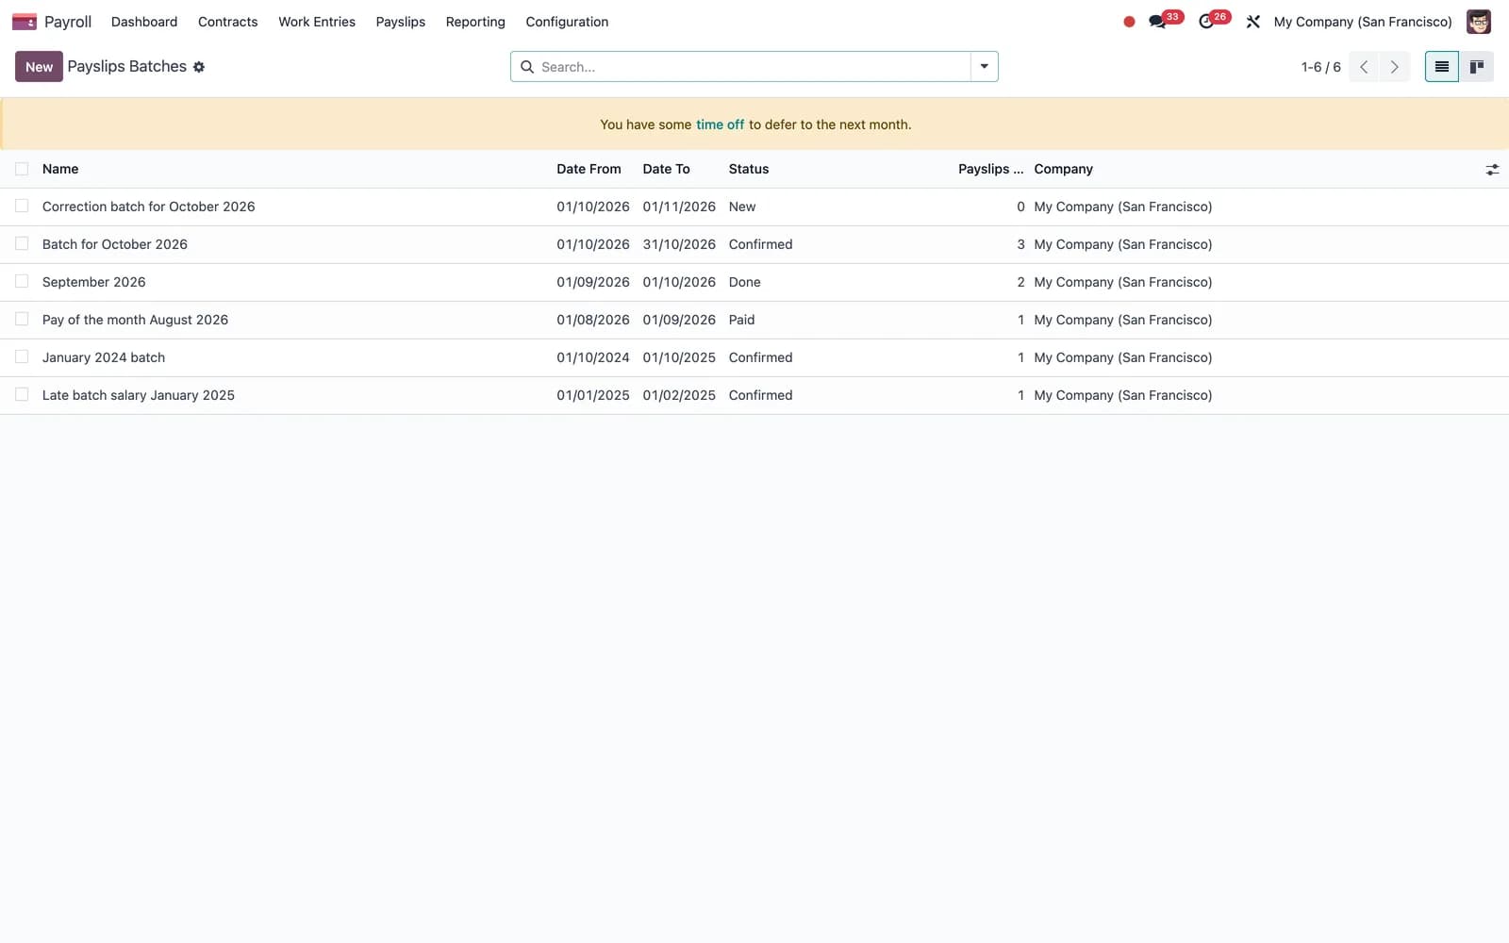Open the Contracts menu
This screenshot has width=1509, height=943.
[227, 22]
